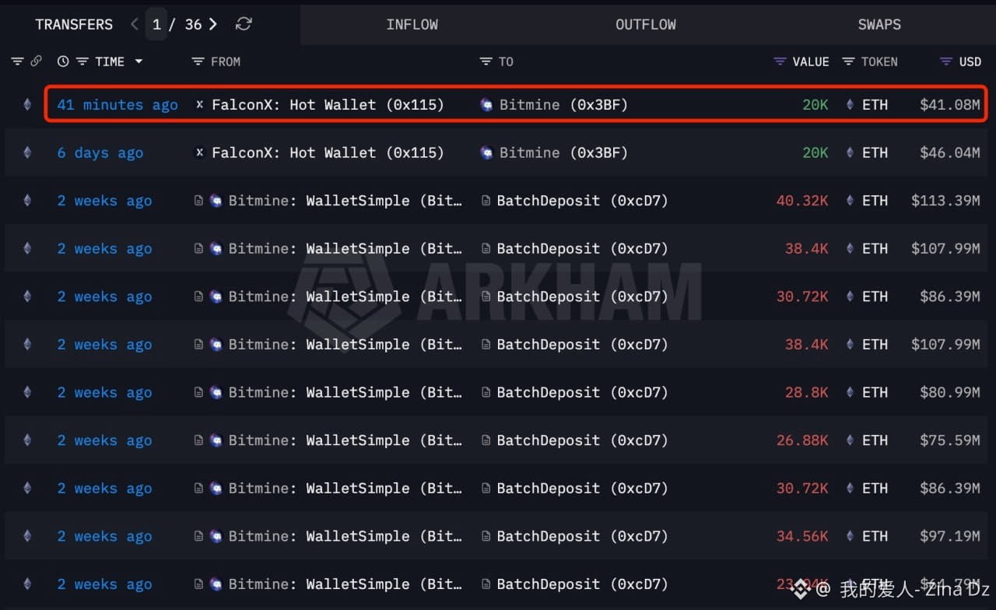The image size is (996, 610).
Task: Open the TOKEN column filter
Action: [x=848, y=61]
